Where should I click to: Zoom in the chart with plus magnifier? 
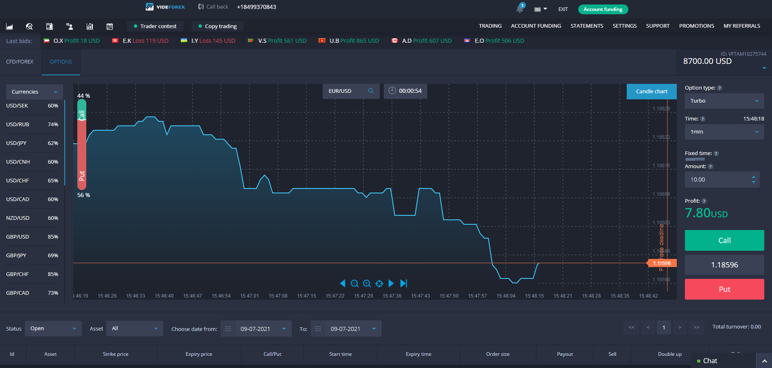coord(367,283)
